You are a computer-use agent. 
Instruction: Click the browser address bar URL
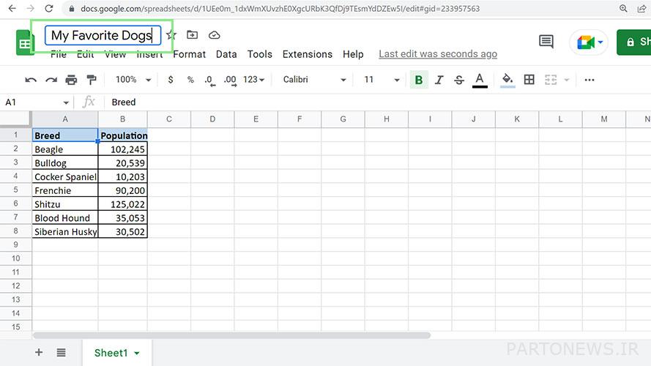pyautogui.click(x=280, y=9)
